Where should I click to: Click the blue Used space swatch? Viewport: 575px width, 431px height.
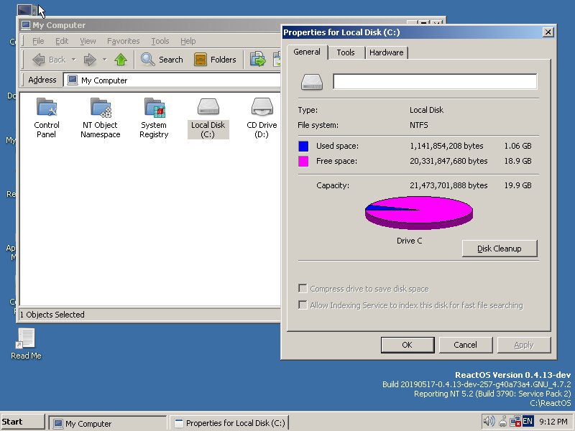pyautogui.click(x=303, y=147)
